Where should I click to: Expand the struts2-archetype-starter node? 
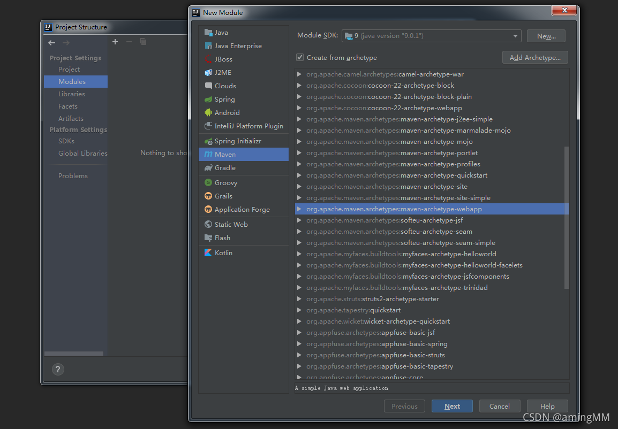pyautogui.click(x=299, y=298)
